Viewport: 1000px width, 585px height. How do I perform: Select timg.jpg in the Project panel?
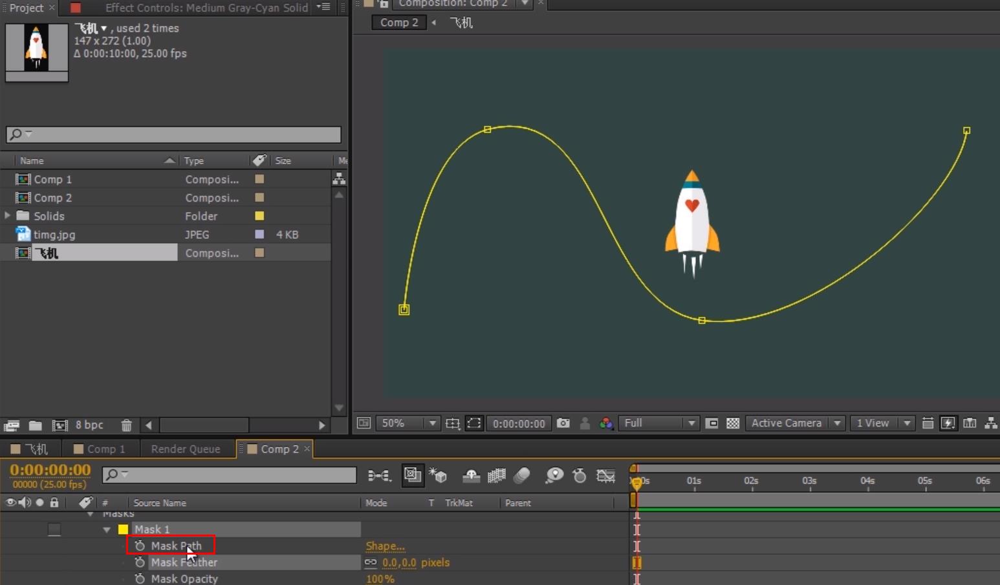[54, 235]
